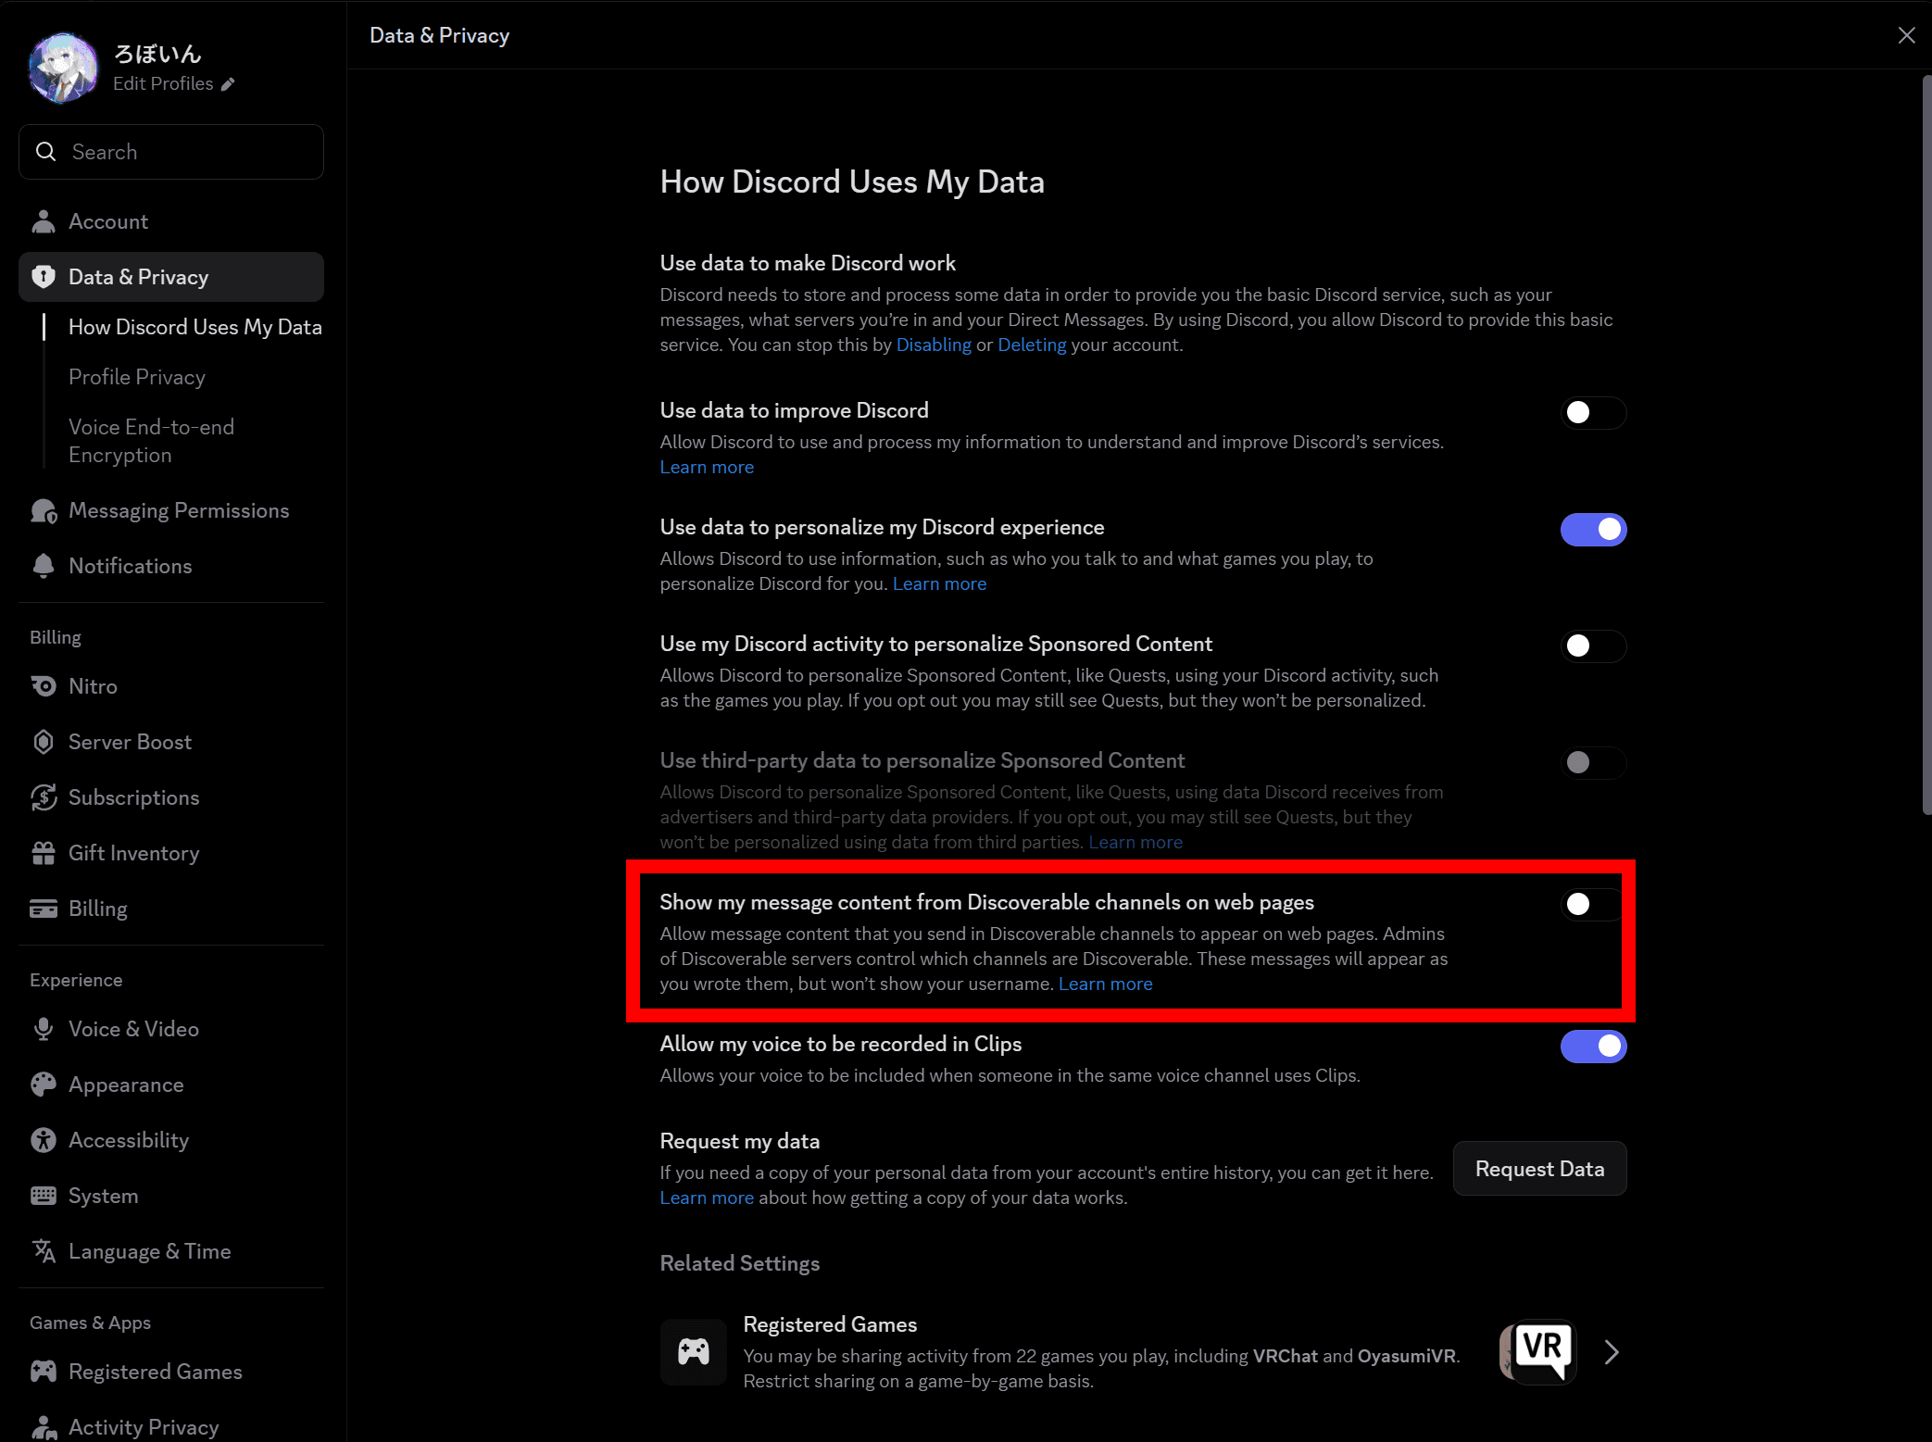Enable 'Show my message content from Discoverable channels' toggle
The image size is (1932, 1442).
(x=1591, y=904)
